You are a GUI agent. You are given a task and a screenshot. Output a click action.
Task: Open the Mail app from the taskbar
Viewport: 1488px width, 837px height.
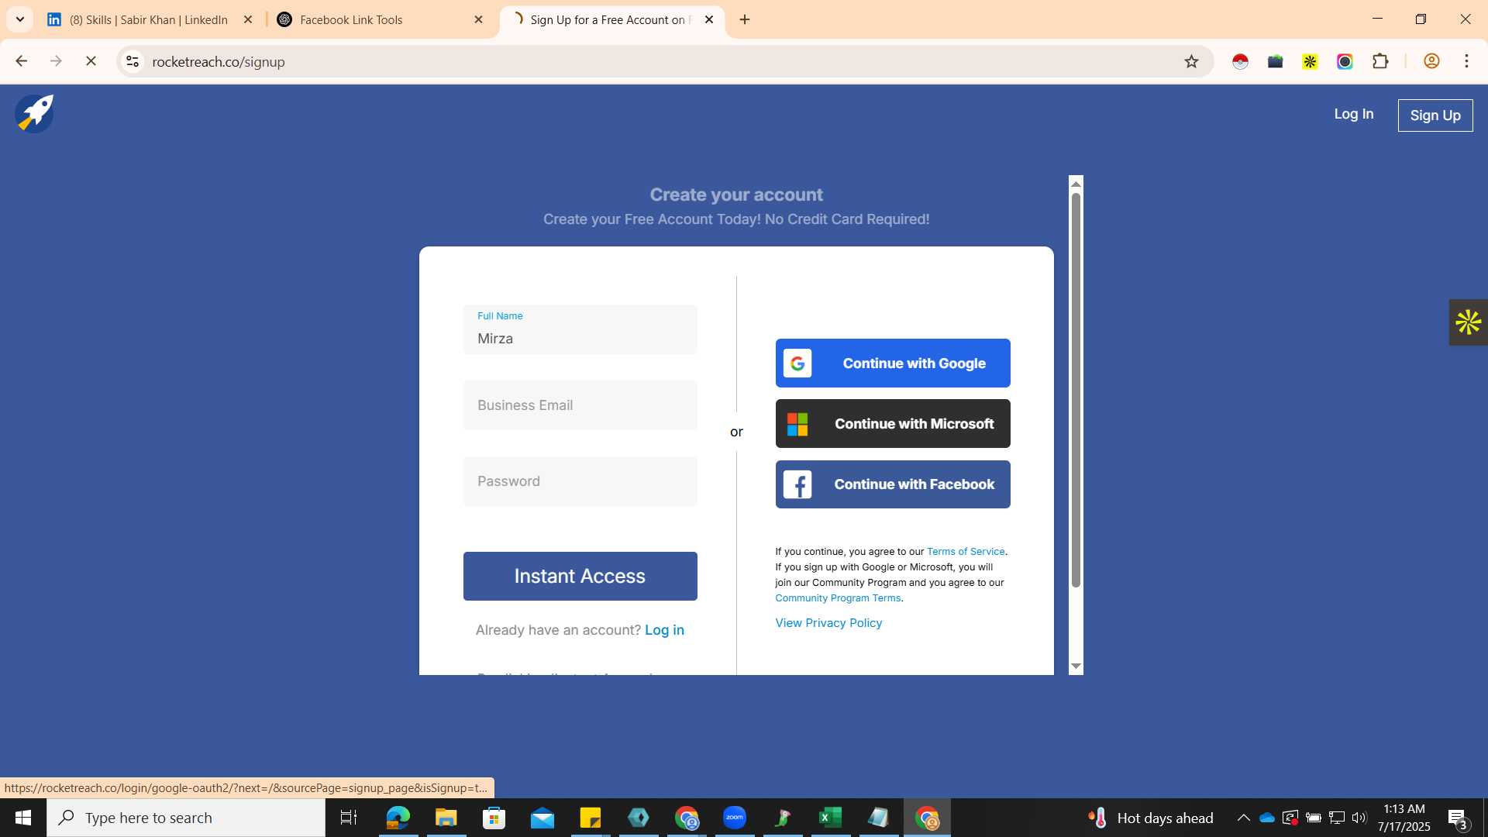pyautogui.click(x=542, y=818)
